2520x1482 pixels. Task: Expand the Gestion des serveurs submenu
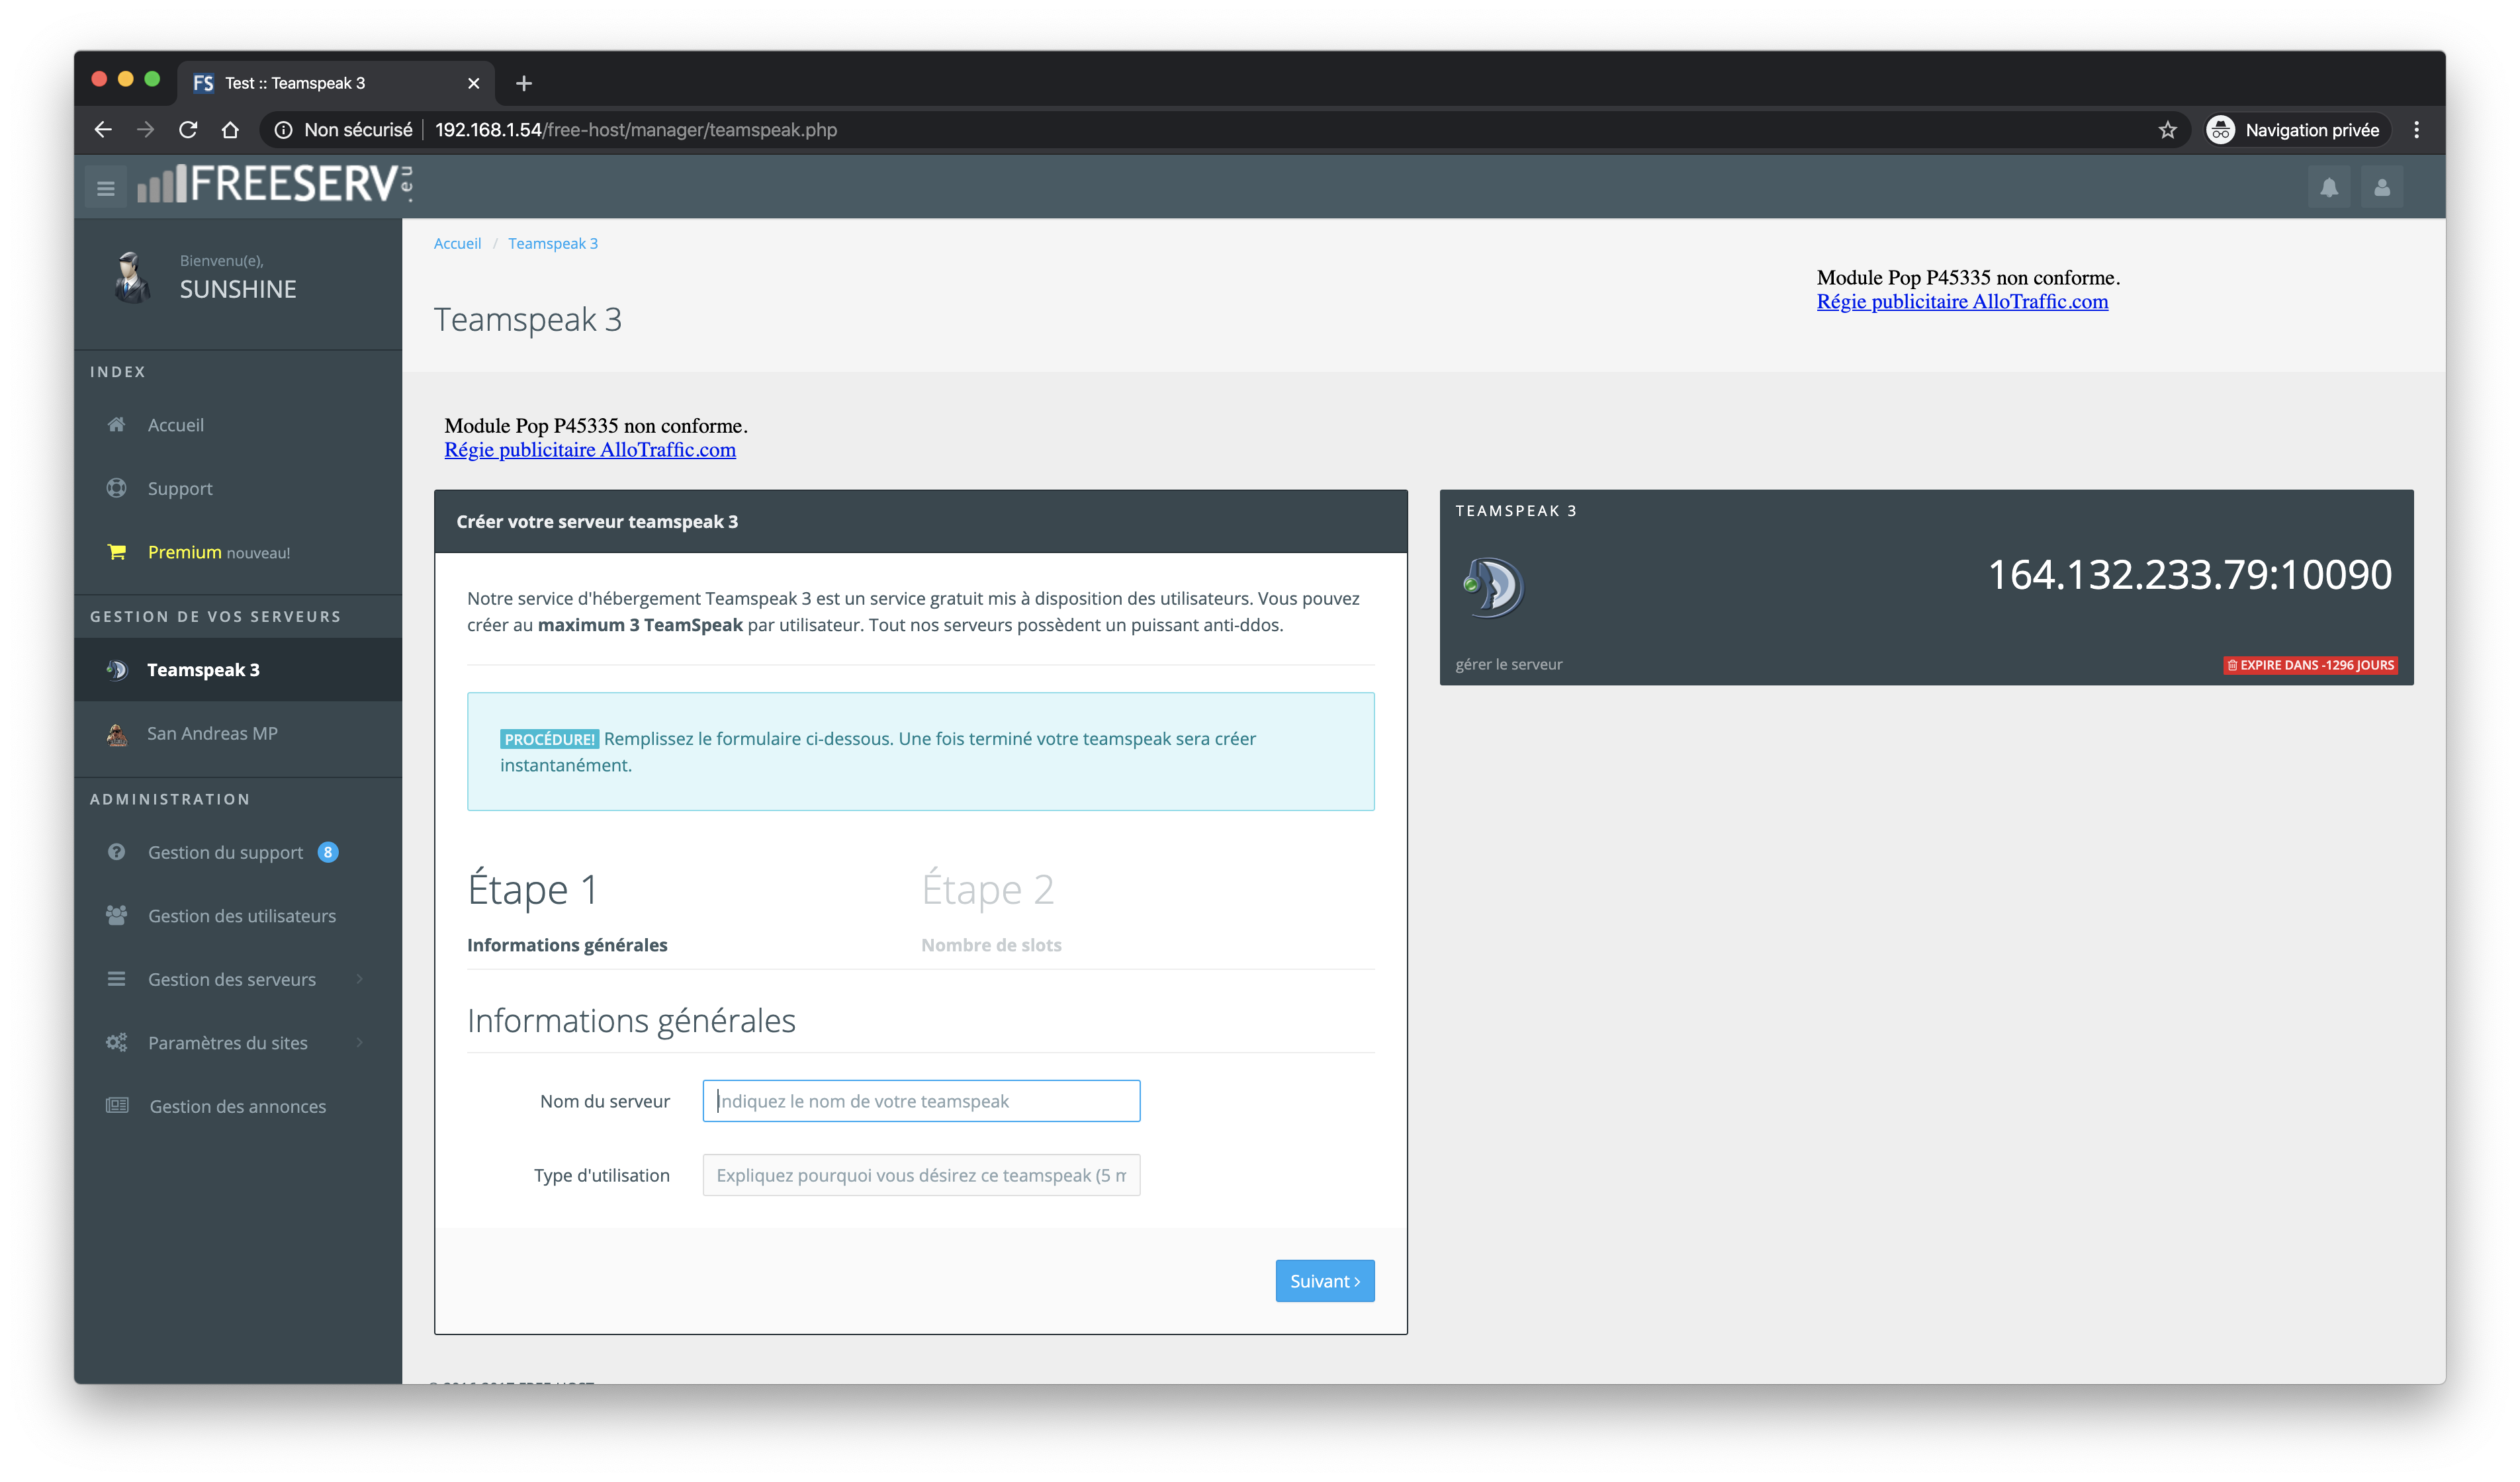coord(232,979)
